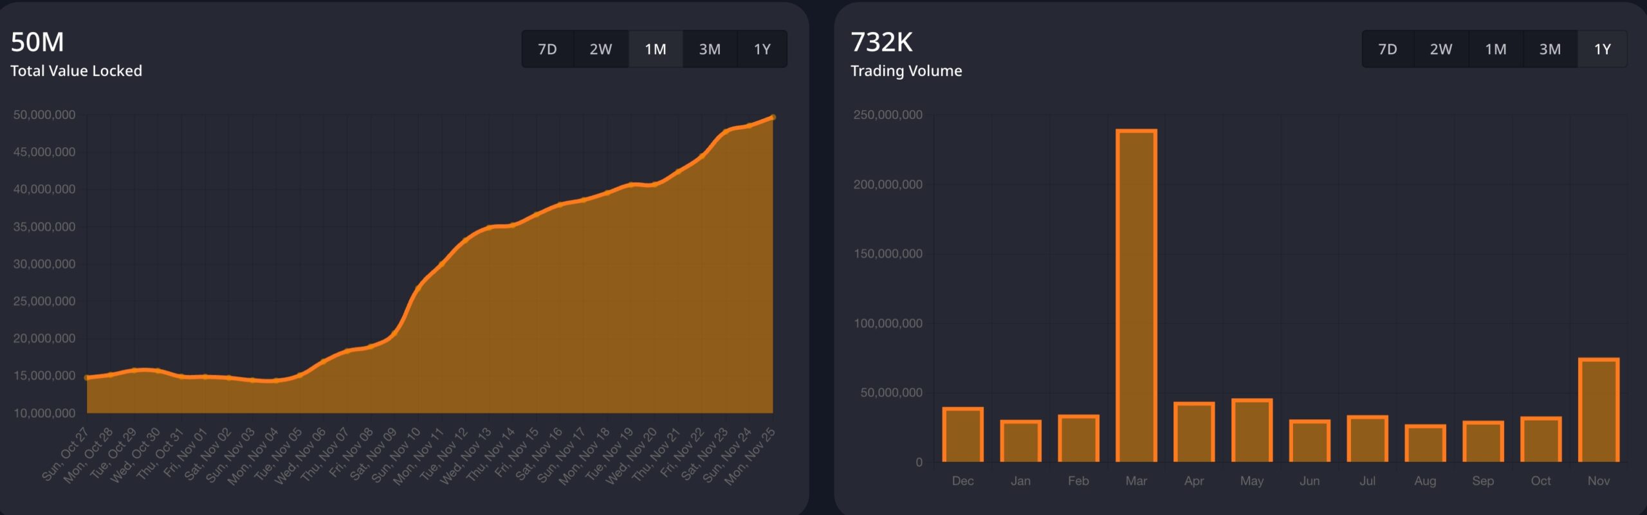Click the 100,000,000 y-axis label

[x=888, y=323]
